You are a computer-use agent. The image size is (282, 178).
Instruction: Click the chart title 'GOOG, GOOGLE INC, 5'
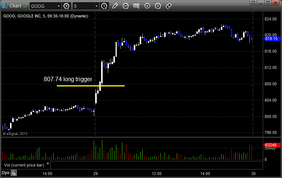tap(46, 16)
